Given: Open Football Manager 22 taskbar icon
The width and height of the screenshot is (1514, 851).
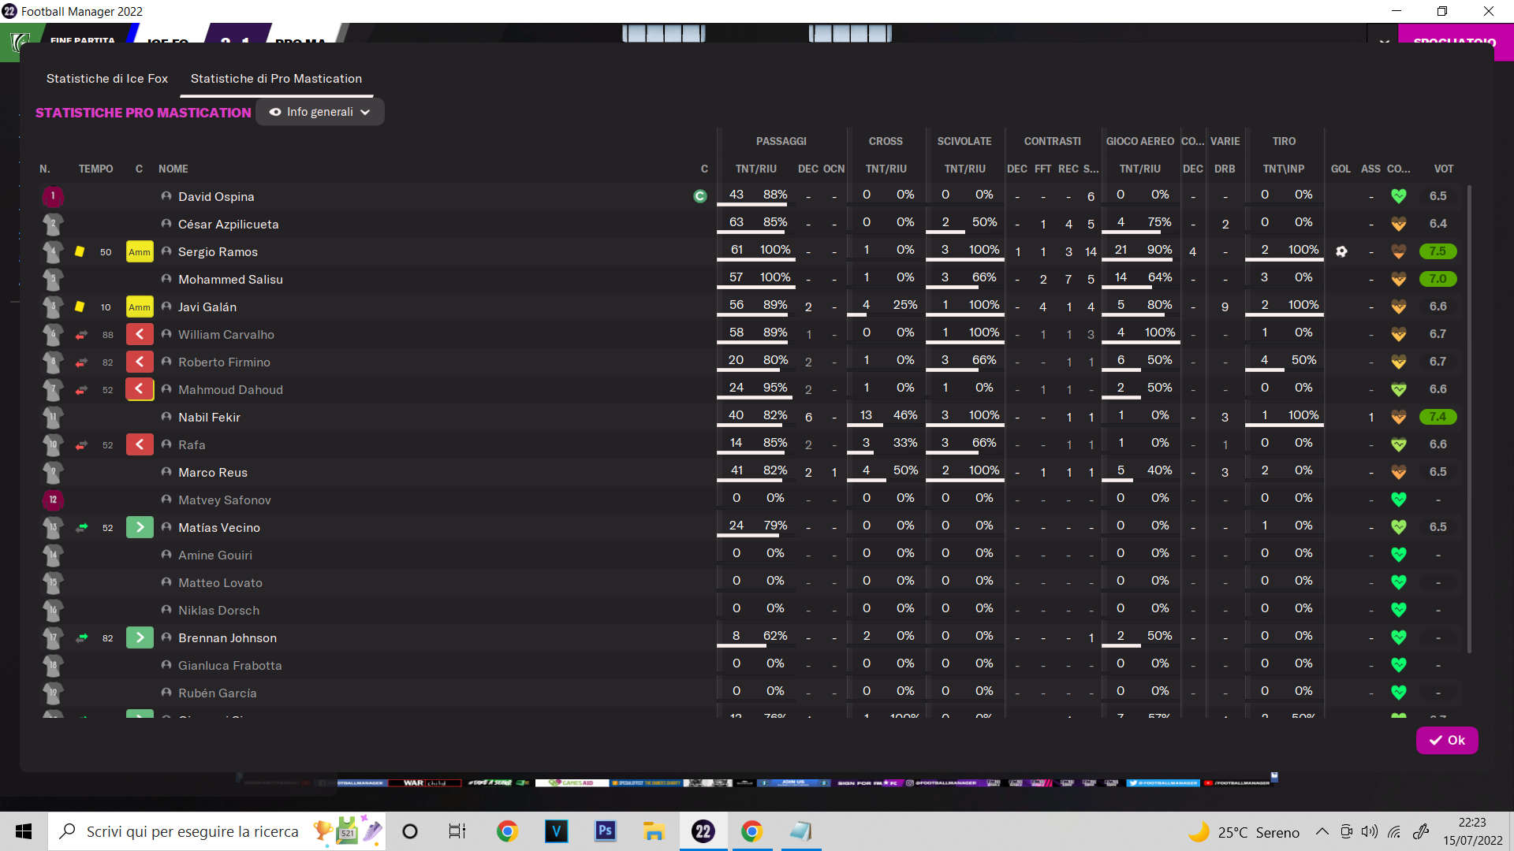Looking at the screenshot, I should [x=703, y=831].
